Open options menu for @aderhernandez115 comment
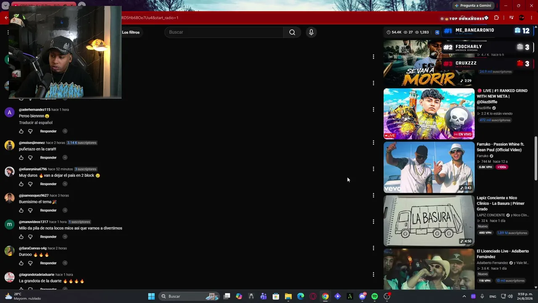The height and width of the screenshot is (303, 538). [373, 109]
